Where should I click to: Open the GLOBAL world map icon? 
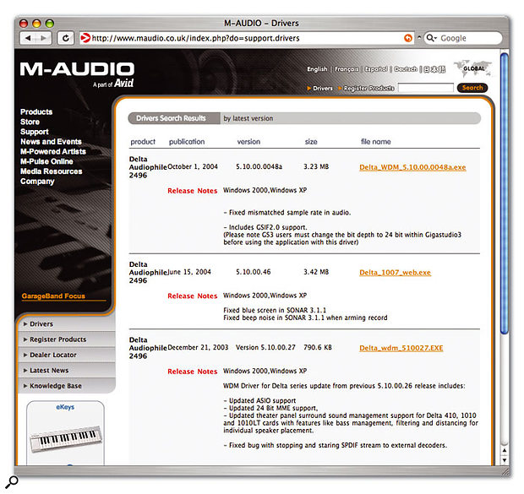pyautogui.click(x=473, y=68)
